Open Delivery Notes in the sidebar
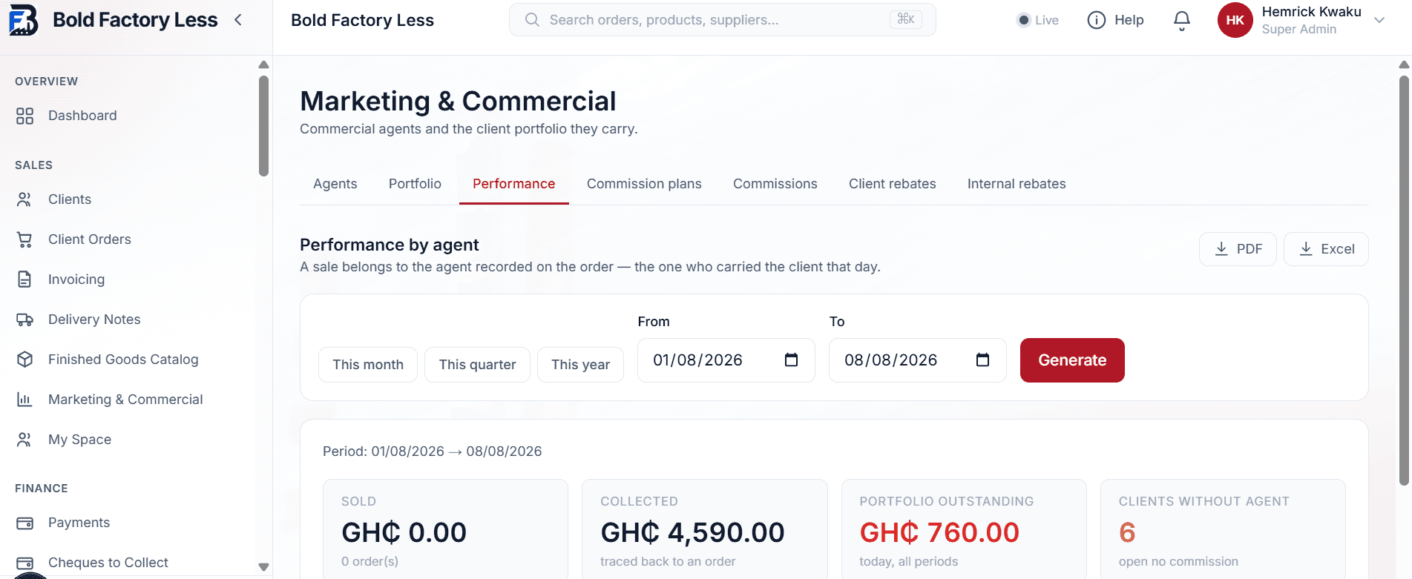Screen dimensions: 1412x579 [94, 320]
